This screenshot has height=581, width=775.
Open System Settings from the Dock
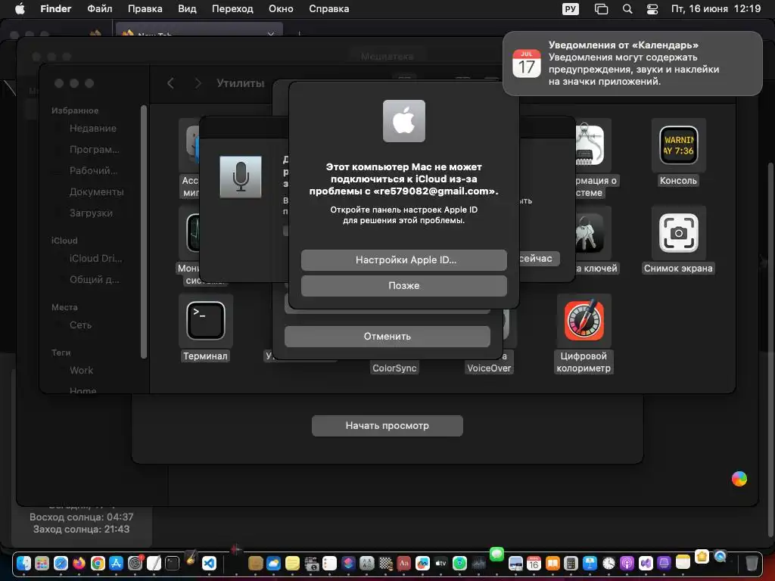coord(135,563)
